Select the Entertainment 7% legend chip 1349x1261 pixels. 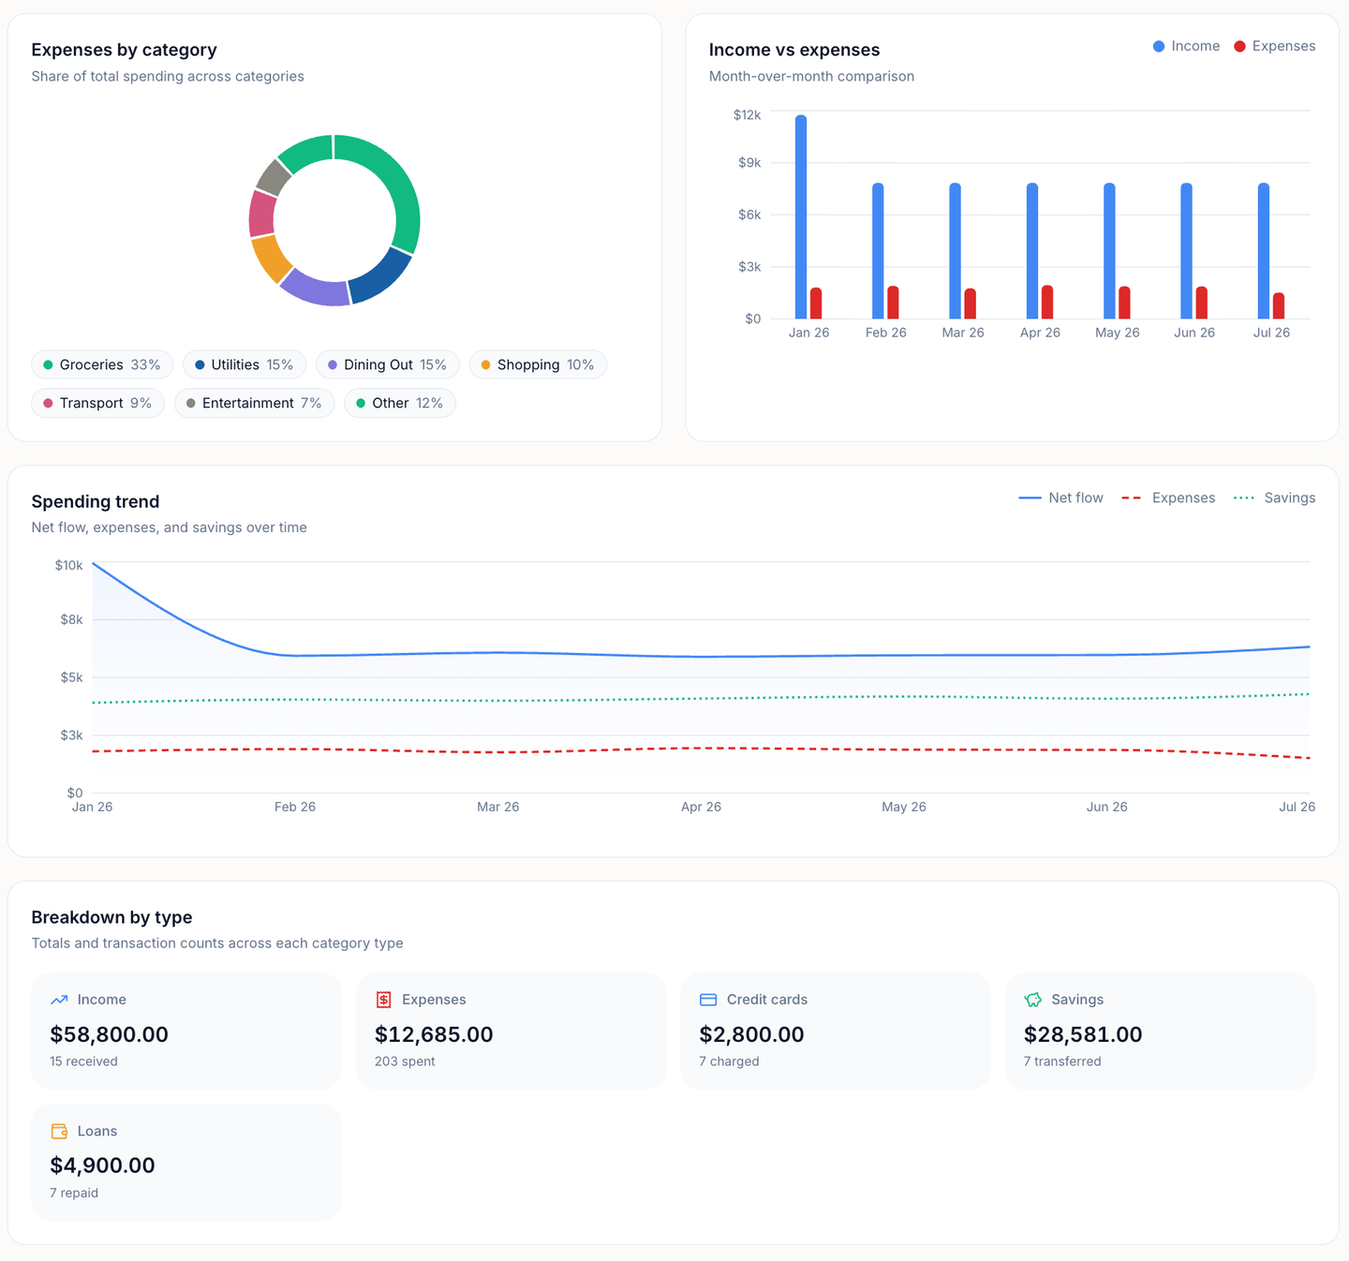[x=254, y=403]
